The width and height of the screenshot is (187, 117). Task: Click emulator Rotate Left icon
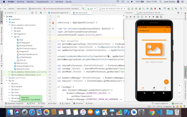click(138, 17)
